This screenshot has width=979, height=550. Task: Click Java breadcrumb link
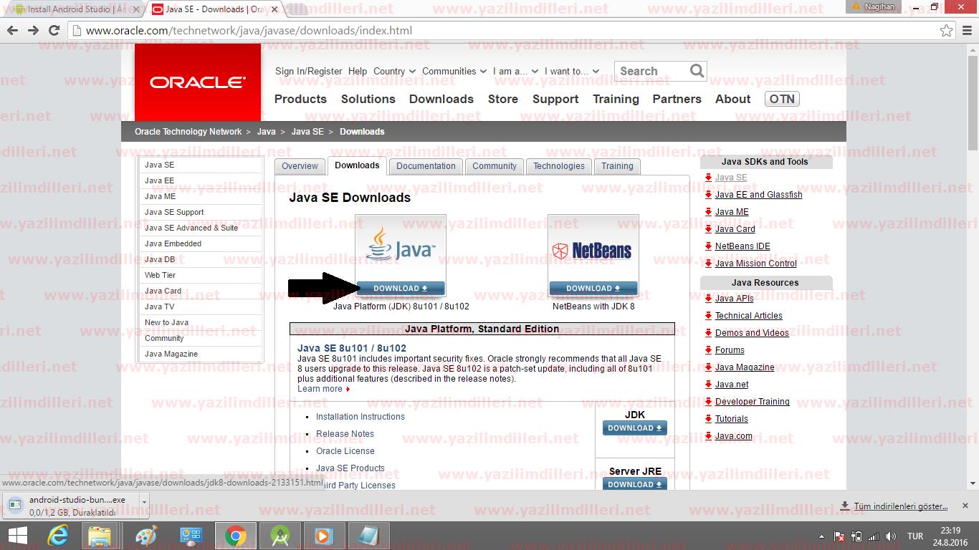(x=267, y=132)
